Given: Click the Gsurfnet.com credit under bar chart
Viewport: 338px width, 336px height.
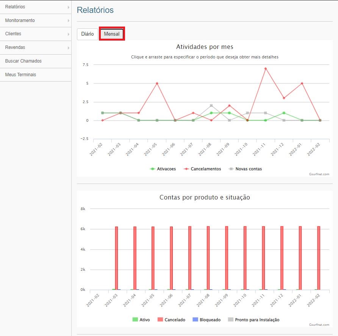Looking at the screenshot, I should (319, 325).
